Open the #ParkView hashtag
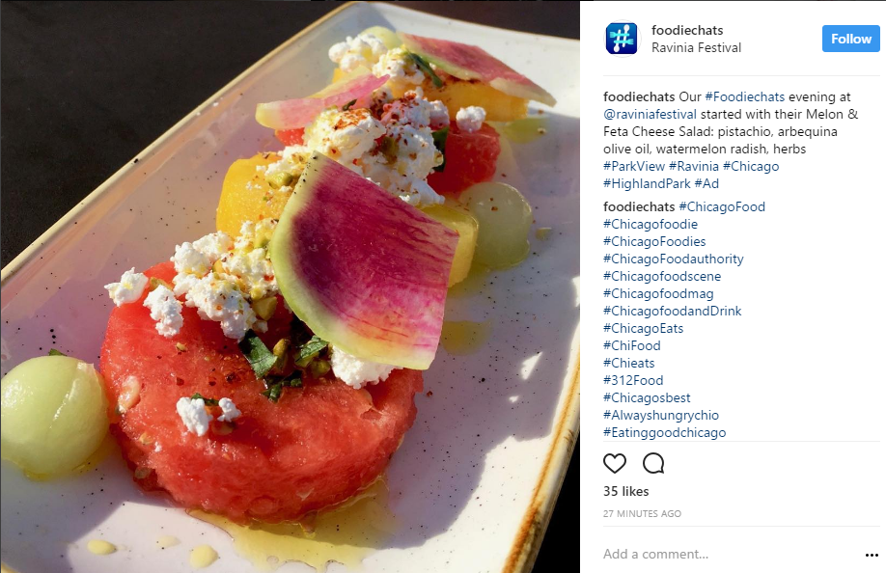 634,166
